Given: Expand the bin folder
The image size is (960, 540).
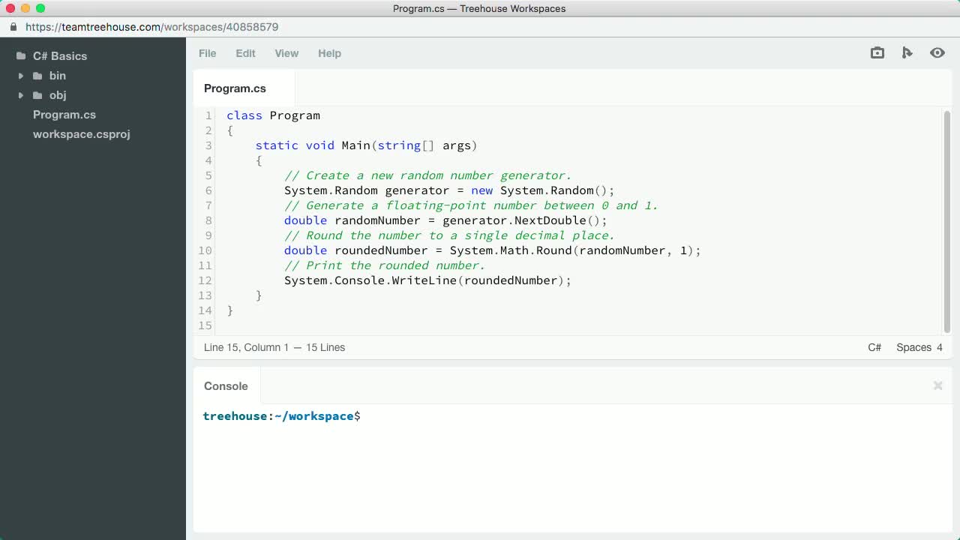Looking at the screenshot, I should point(21,76).
